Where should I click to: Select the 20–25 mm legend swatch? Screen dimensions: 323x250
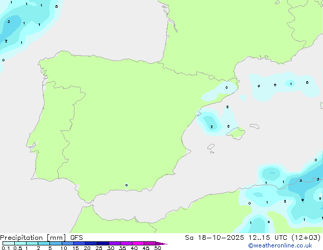click(x=91, y=243)
